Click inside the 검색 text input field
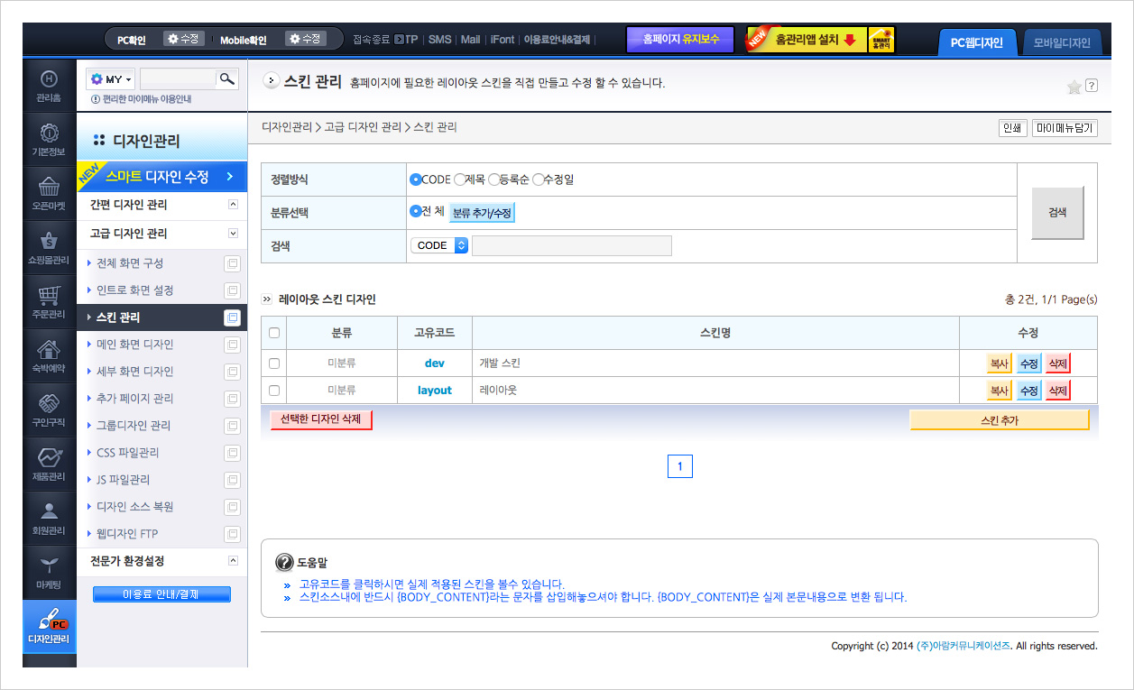This screenshot has width=1134, height=690. coord(572,244)
